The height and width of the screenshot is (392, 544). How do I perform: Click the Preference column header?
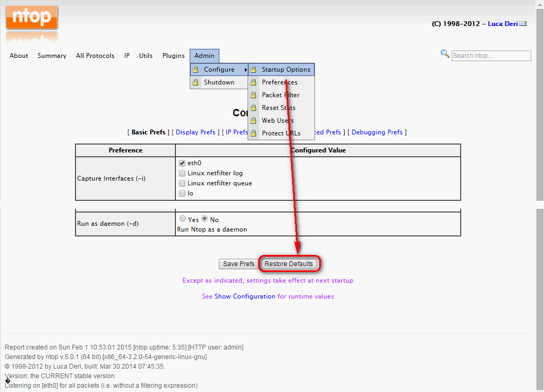pos(125,150)
